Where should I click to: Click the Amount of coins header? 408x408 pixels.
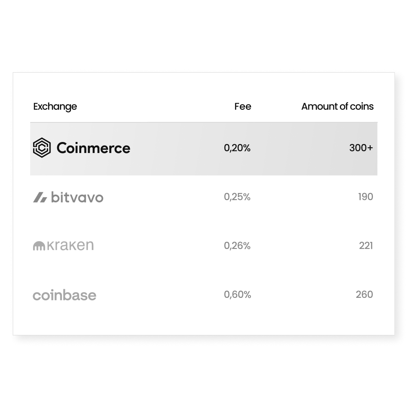click(x=337, y=106)
